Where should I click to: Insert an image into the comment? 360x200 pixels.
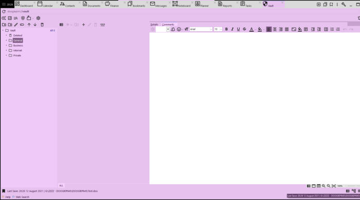[x=294, y=29]
